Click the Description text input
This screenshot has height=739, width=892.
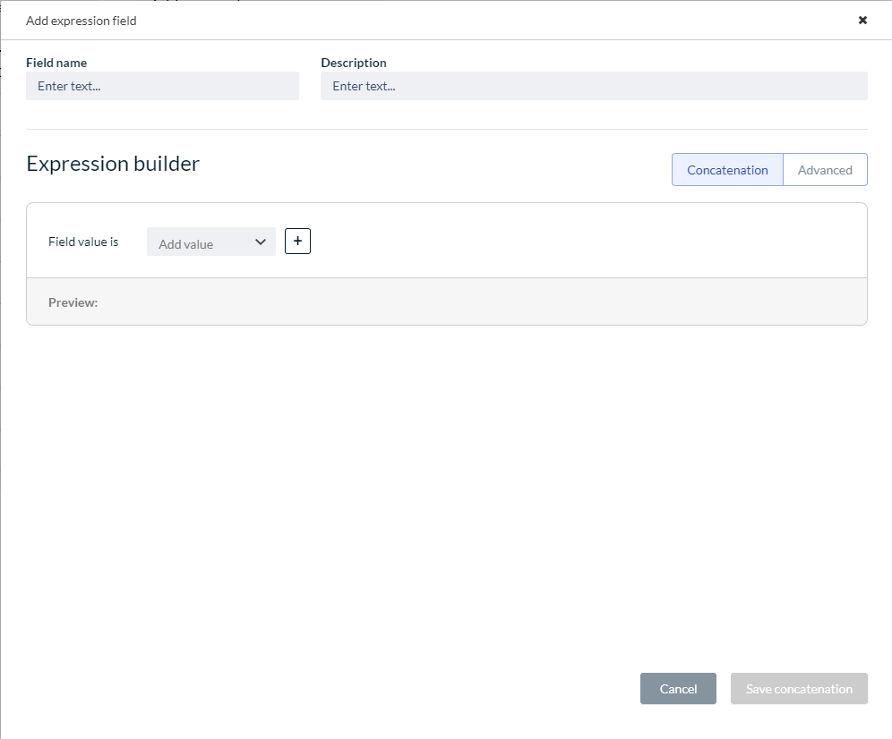(594, 86)
